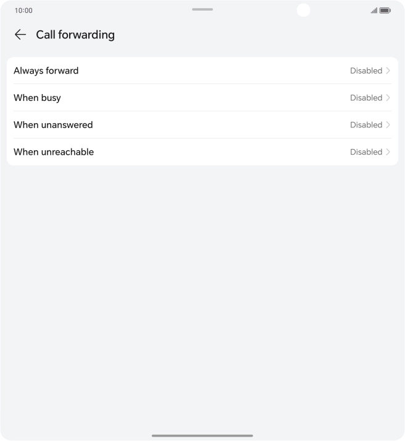The height and width of the screenshot is (441, 405).
Task: Tap the back arrow icon
Action: tap(20, 35)
